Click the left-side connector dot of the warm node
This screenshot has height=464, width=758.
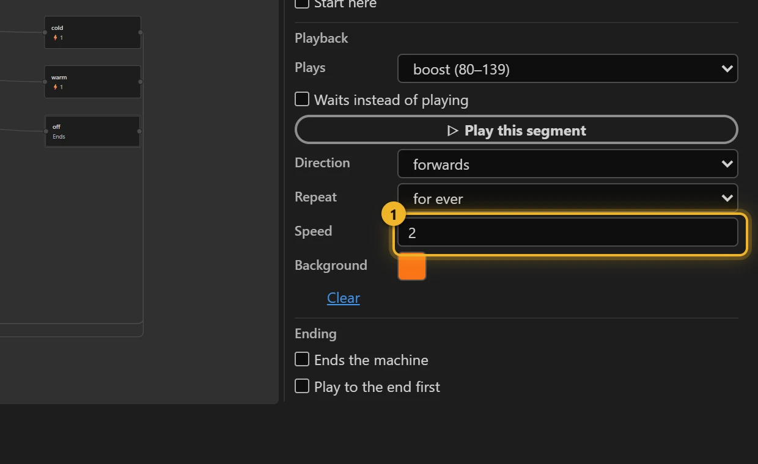45,82
